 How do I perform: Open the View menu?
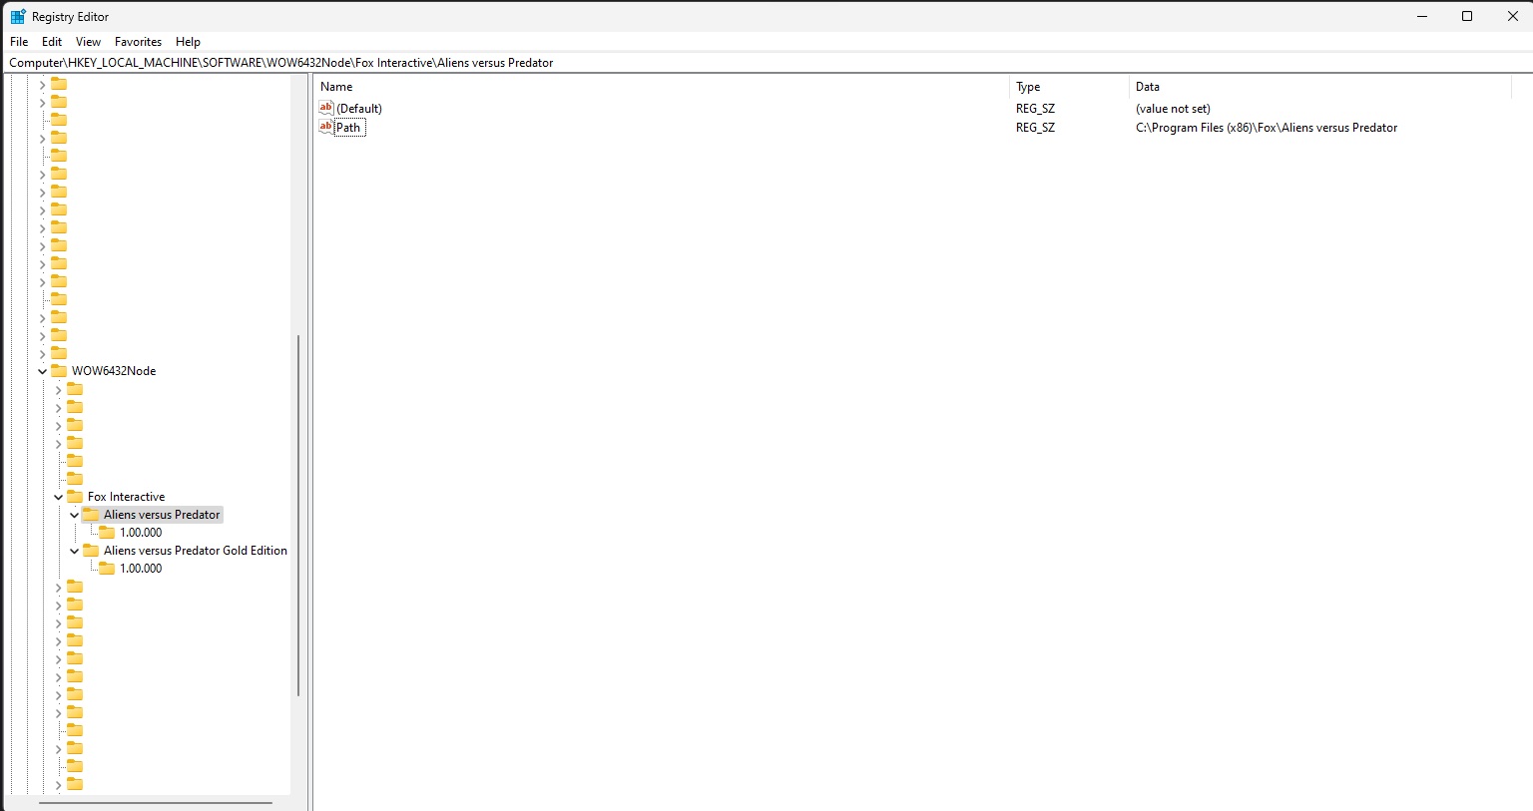88,42
